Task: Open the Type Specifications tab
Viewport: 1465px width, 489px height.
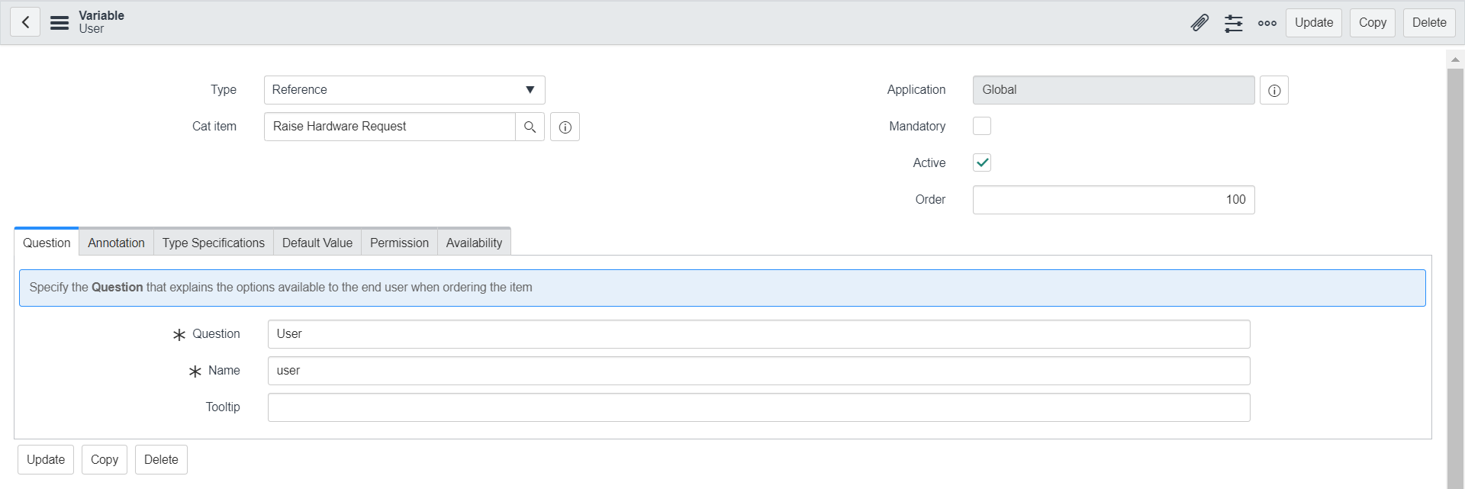Action: tap(214, 243)
